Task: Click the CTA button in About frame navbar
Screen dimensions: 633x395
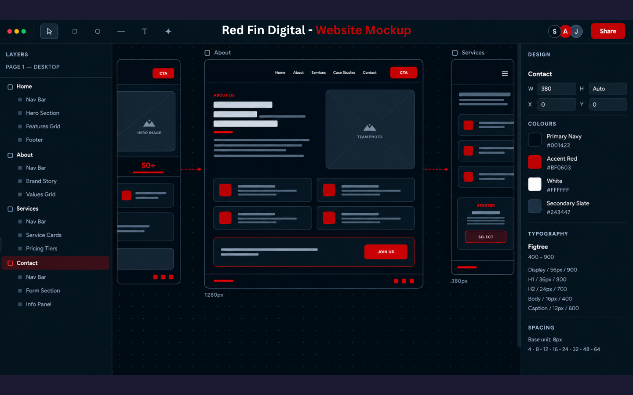Action: pos(404,72)
